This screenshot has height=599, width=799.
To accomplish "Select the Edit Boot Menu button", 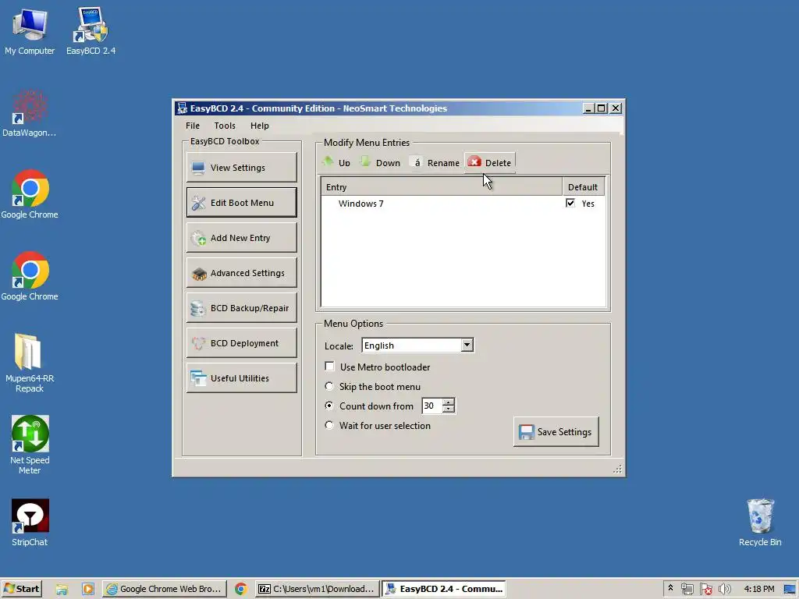I will pos(242,203).
